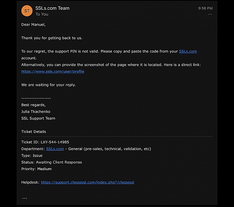This screenshot has height=207, width=234.
Task: Click the Thank you for getting back line
Action: click(x=52, y=38)
